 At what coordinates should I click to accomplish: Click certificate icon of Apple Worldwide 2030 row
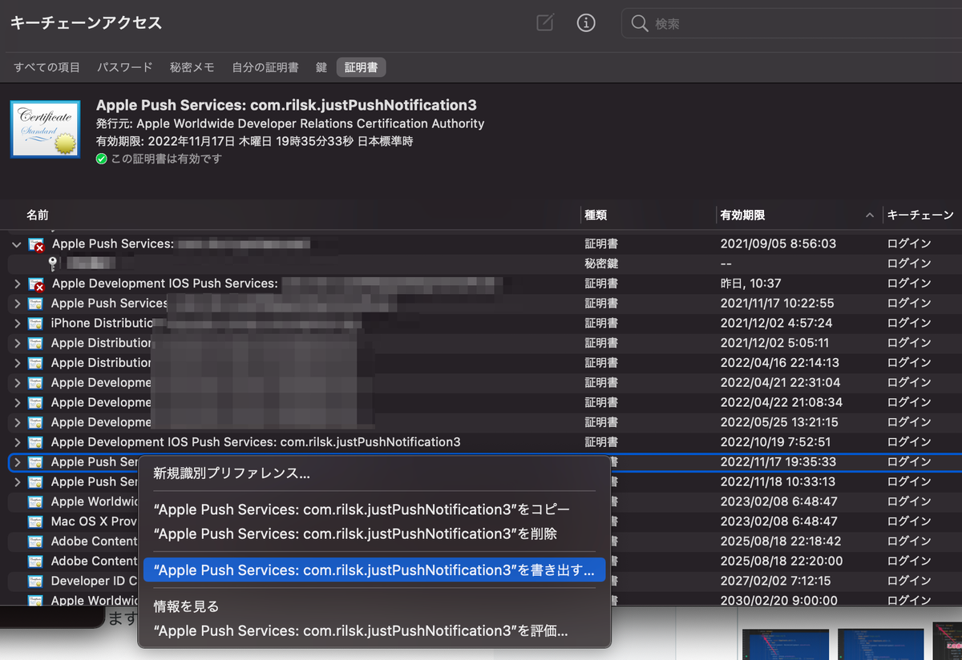click(35, 600)
